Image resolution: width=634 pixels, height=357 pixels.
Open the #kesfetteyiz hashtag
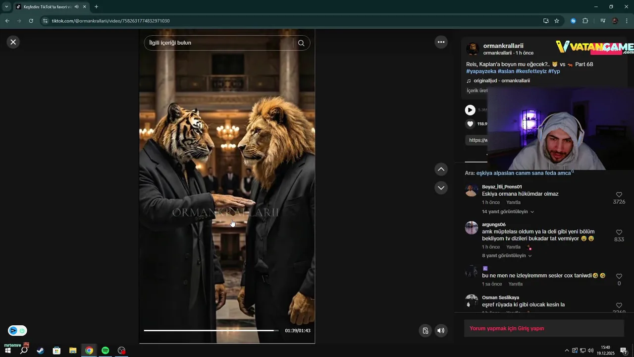point(531,71)
